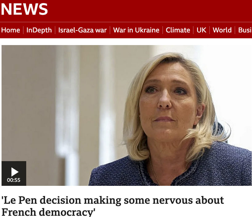Open the World news section
252x217 pixels.
(222, 30)
